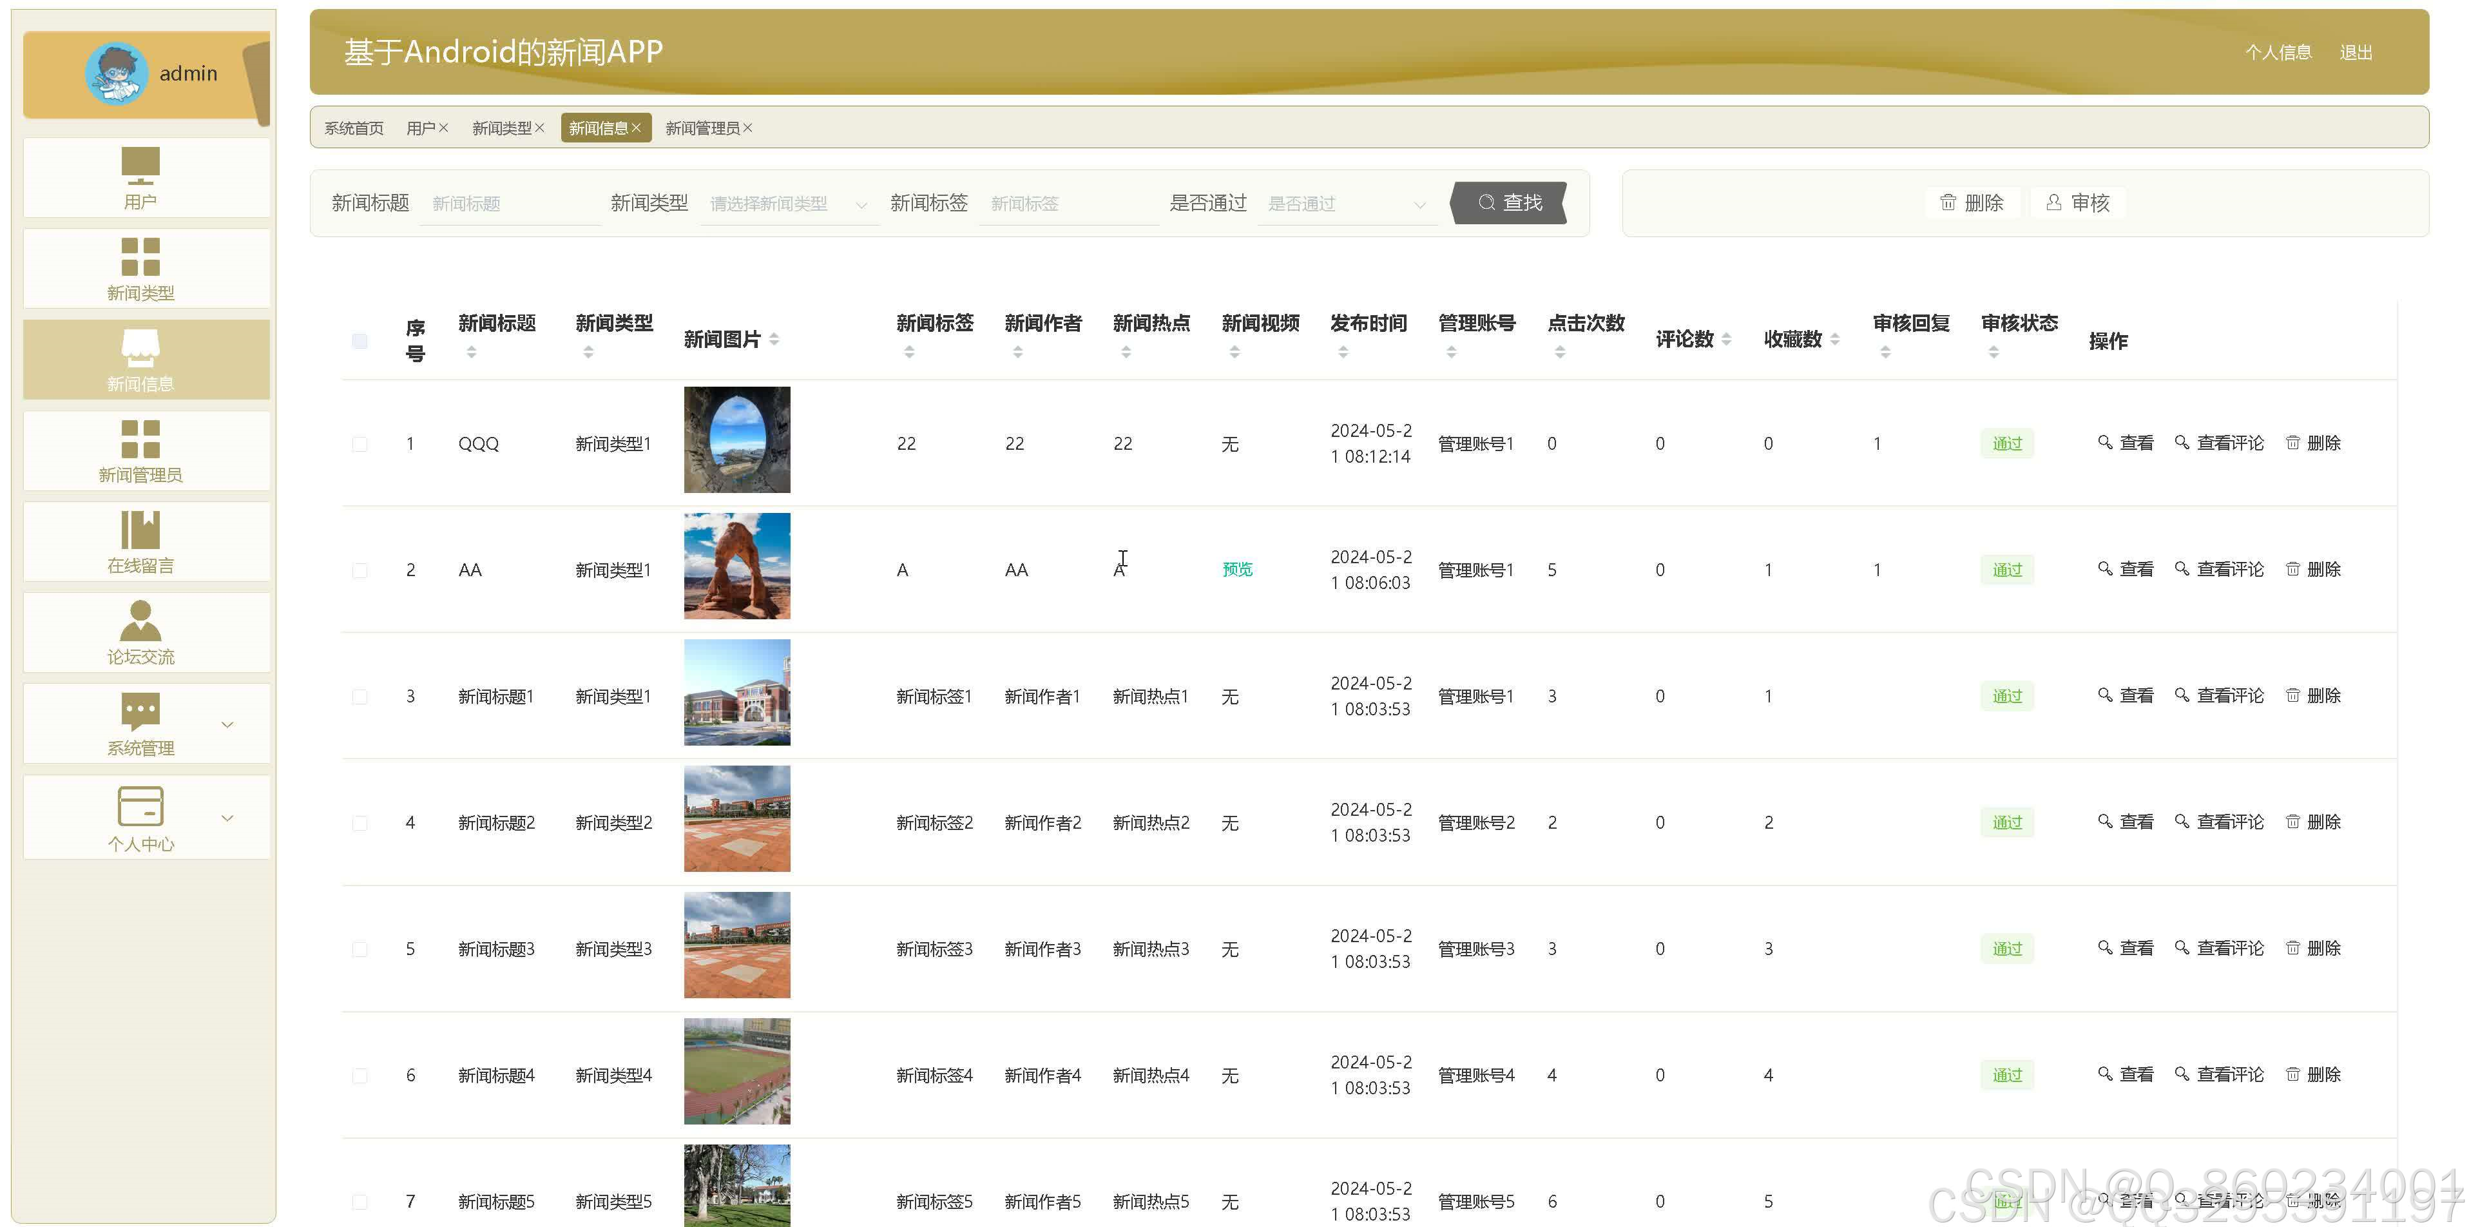Screen dimensions: 2469x1227
Task: Switch to the 新闻管理员 tab
Action: 702,128
